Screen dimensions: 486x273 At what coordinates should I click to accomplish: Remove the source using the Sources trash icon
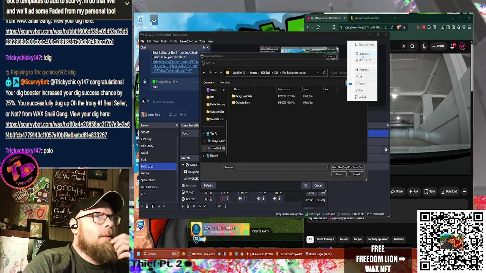click(188, 206)
